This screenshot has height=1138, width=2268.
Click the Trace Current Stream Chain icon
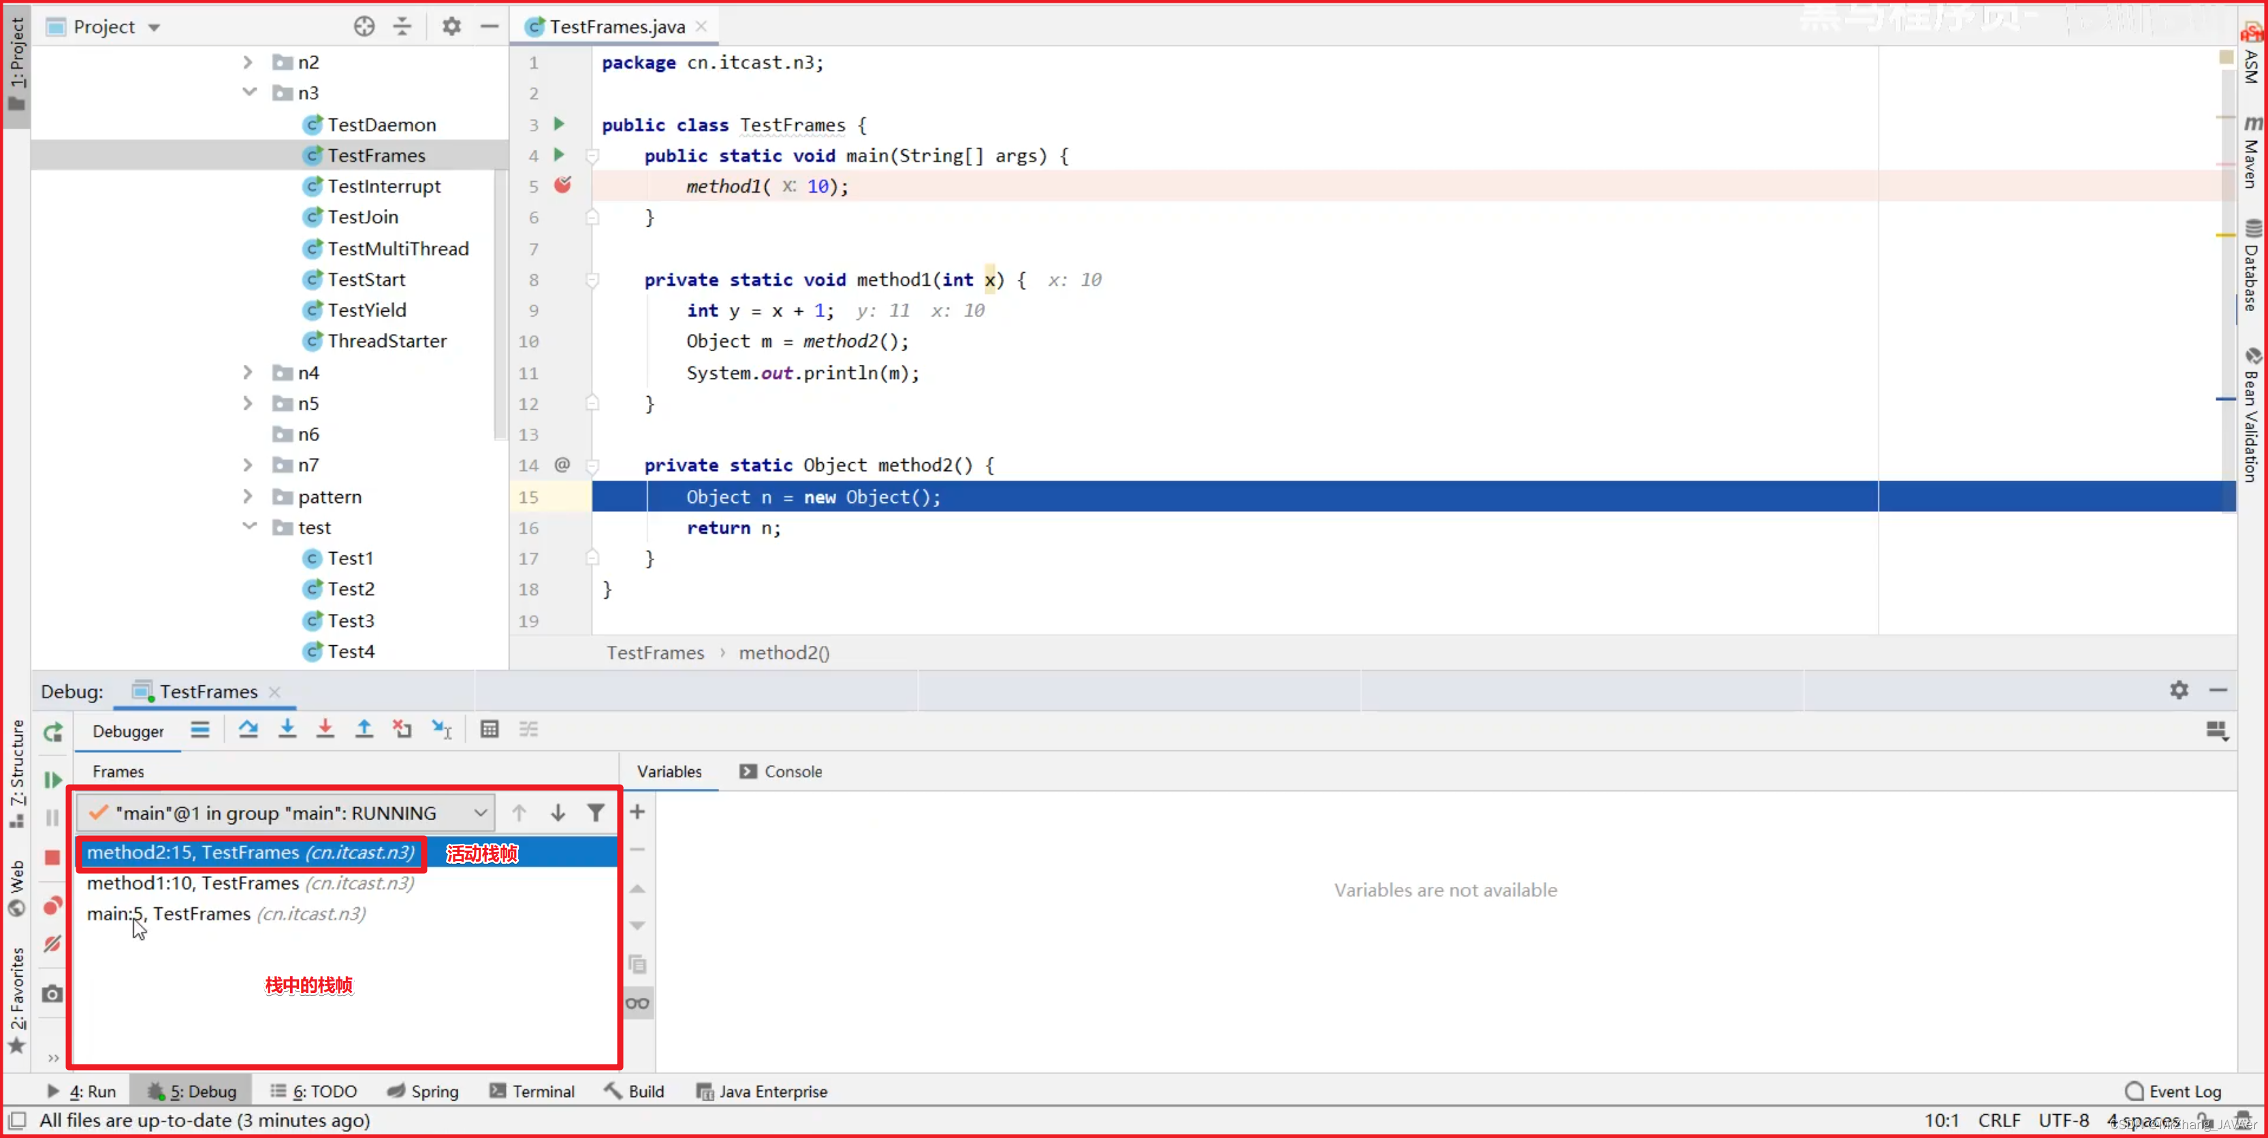tap(528, 729)
